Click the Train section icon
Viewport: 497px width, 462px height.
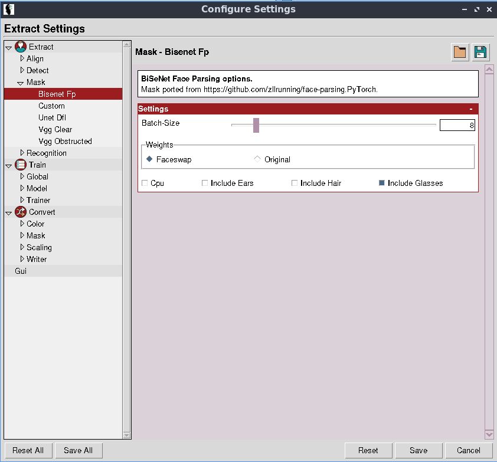coord(21,165)
